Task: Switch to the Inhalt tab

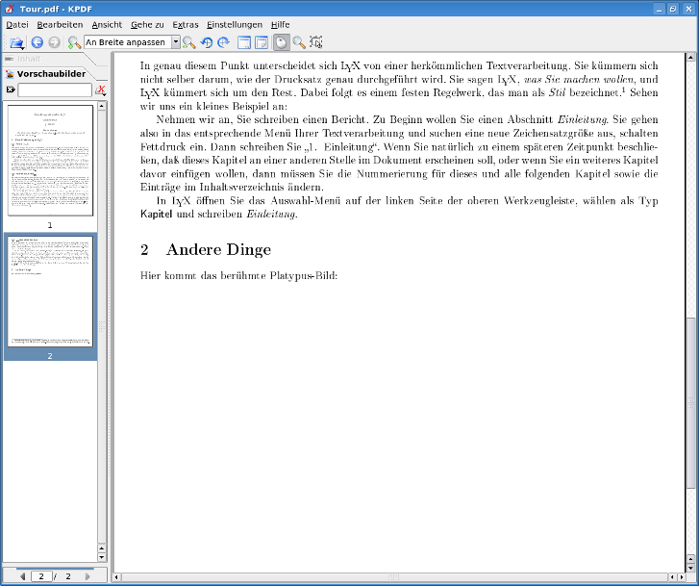Action: point(42,59)
